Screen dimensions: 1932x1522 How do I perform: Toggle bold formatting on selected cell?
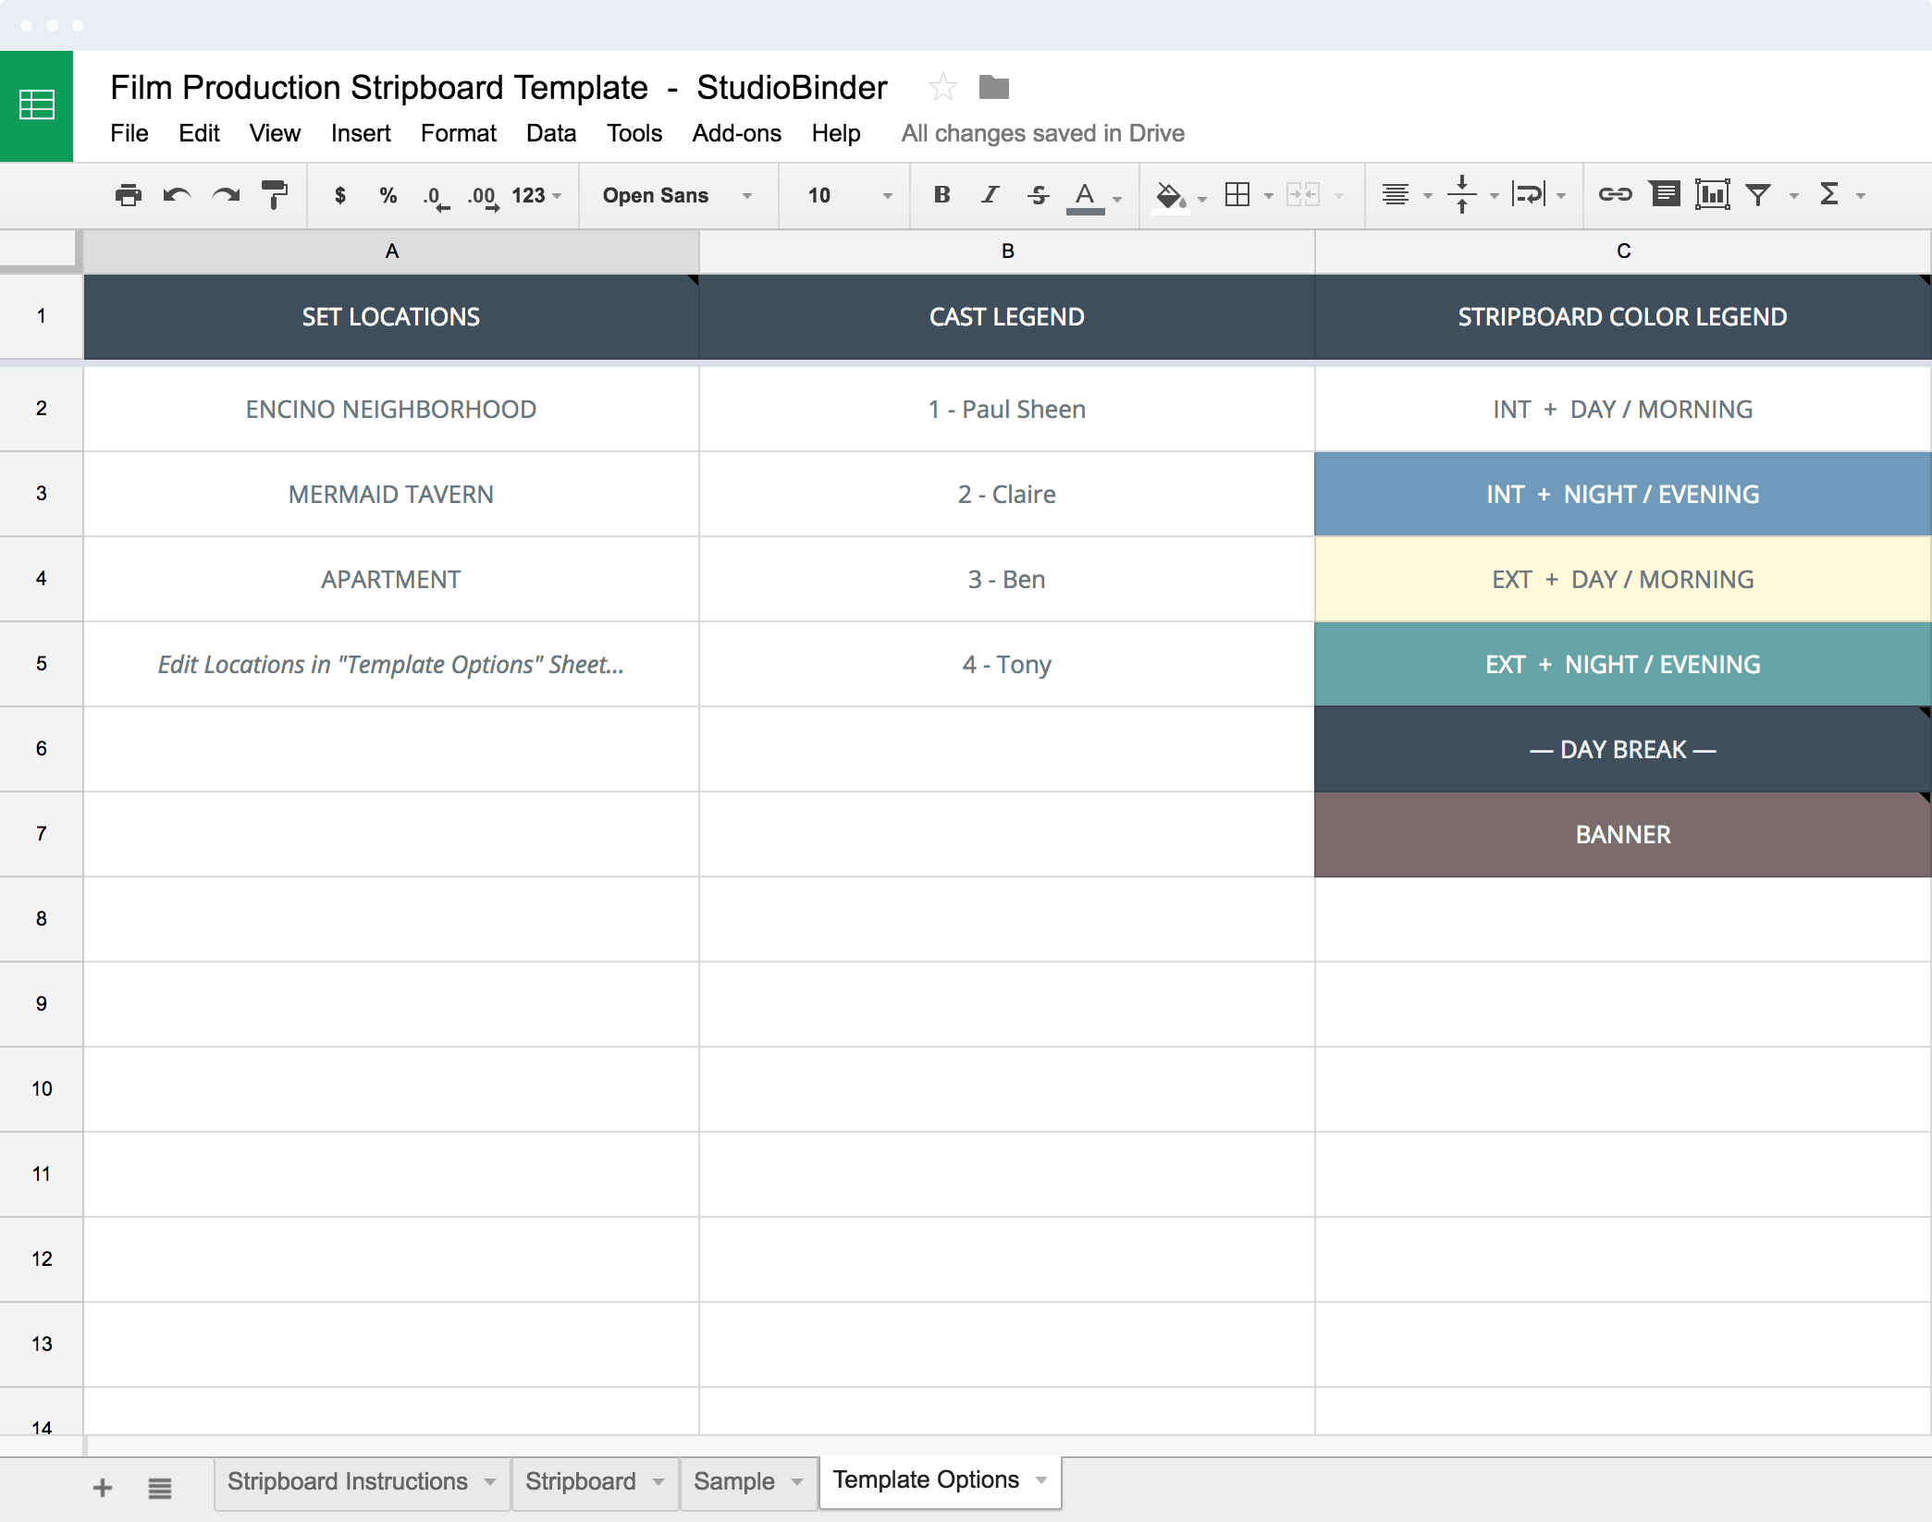(935, 194)
